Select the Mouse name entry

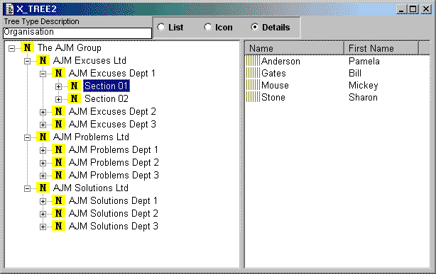coord(275,86)
